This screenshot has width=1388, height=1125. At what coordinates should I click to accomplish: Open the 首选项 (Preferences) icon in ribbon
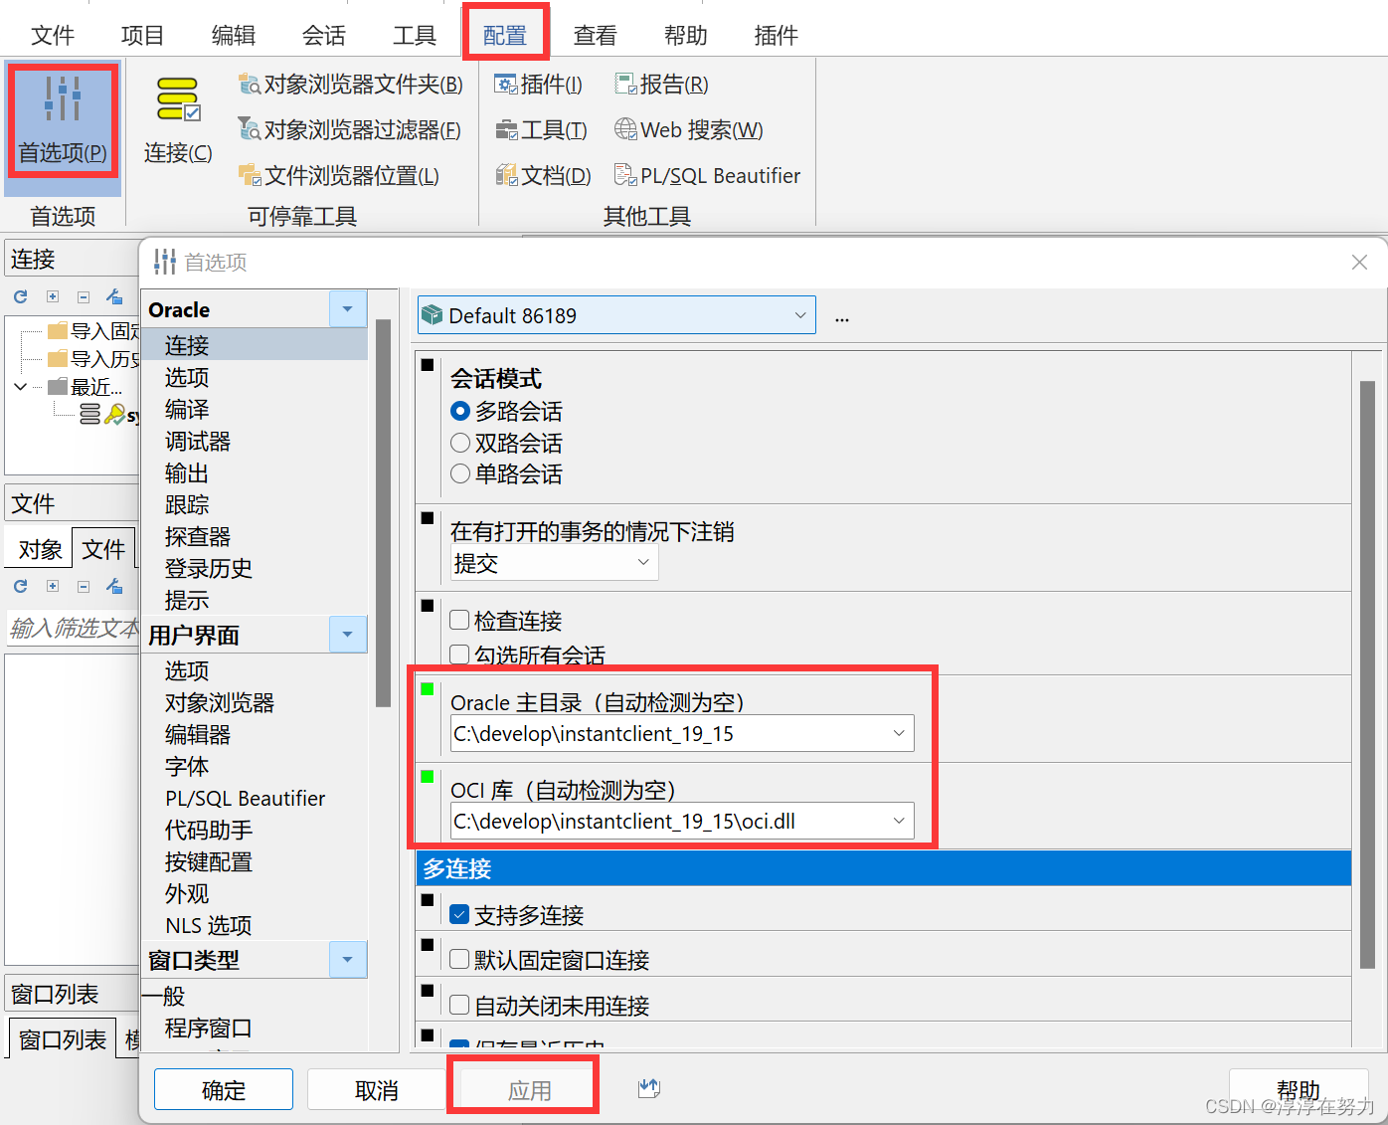point(62,119)
